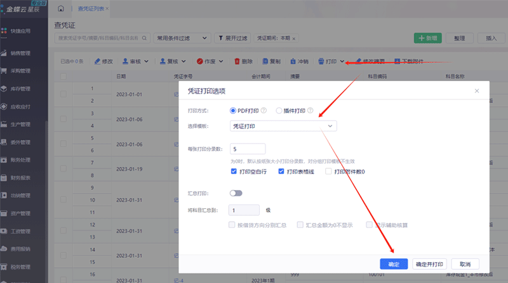Open 出纳管理 in the sidebar
The width and height of the screenshot is (508, 283).
coord(20,196)
